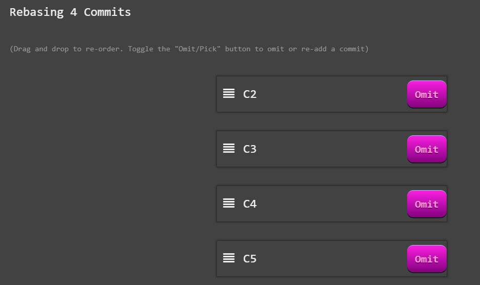480x285 pixels.
Task: Omit the C5 commit
Action: (427, 259)
